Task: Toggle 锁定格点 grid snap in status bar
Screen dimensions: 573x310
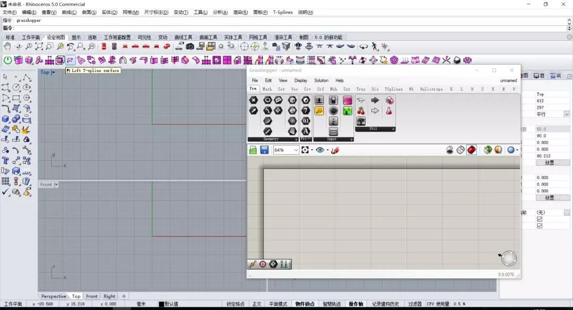Action: (x=236, y=304)
